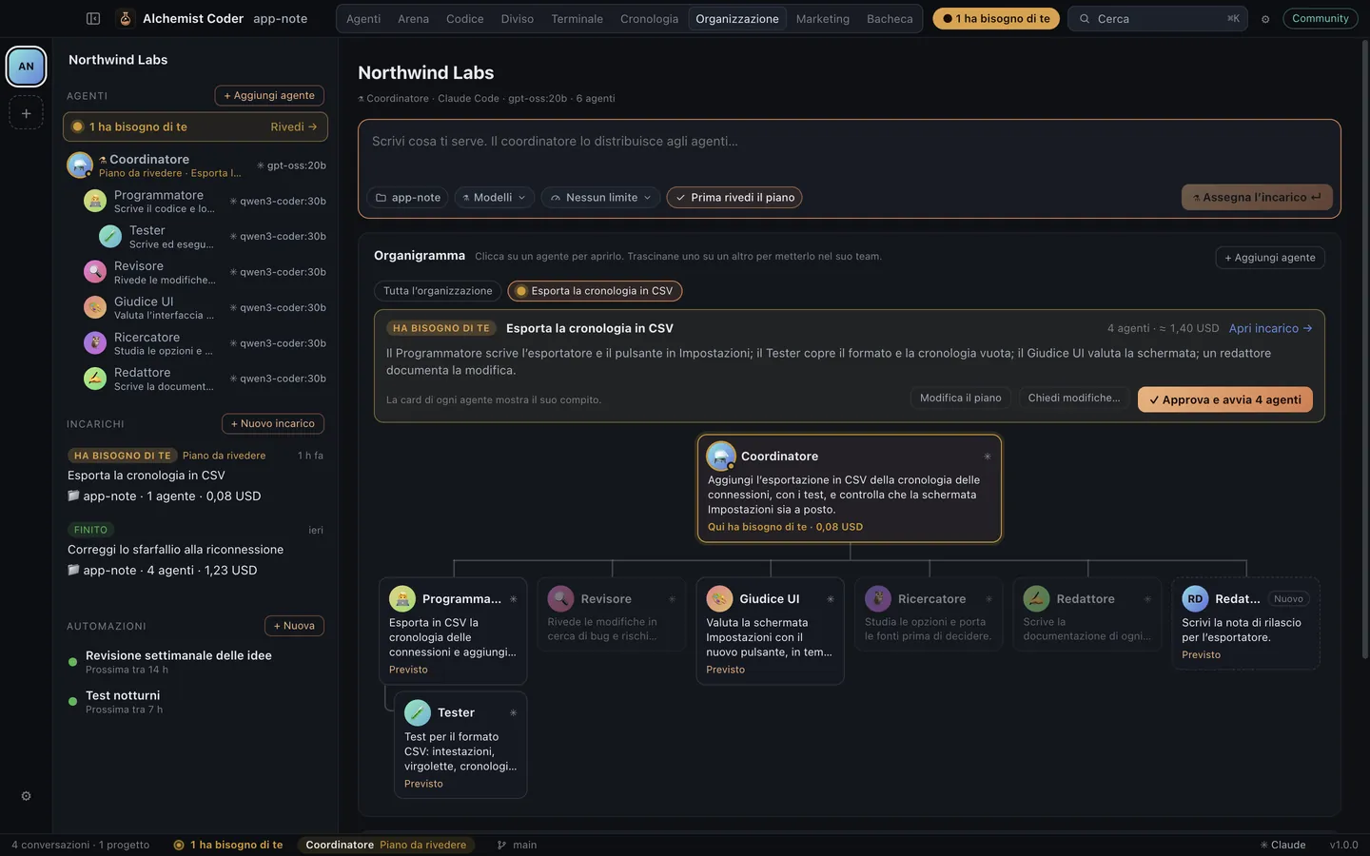Open the Nessun limite dropdown
The width and height of the screenshot is (1370, 856).
601,197
